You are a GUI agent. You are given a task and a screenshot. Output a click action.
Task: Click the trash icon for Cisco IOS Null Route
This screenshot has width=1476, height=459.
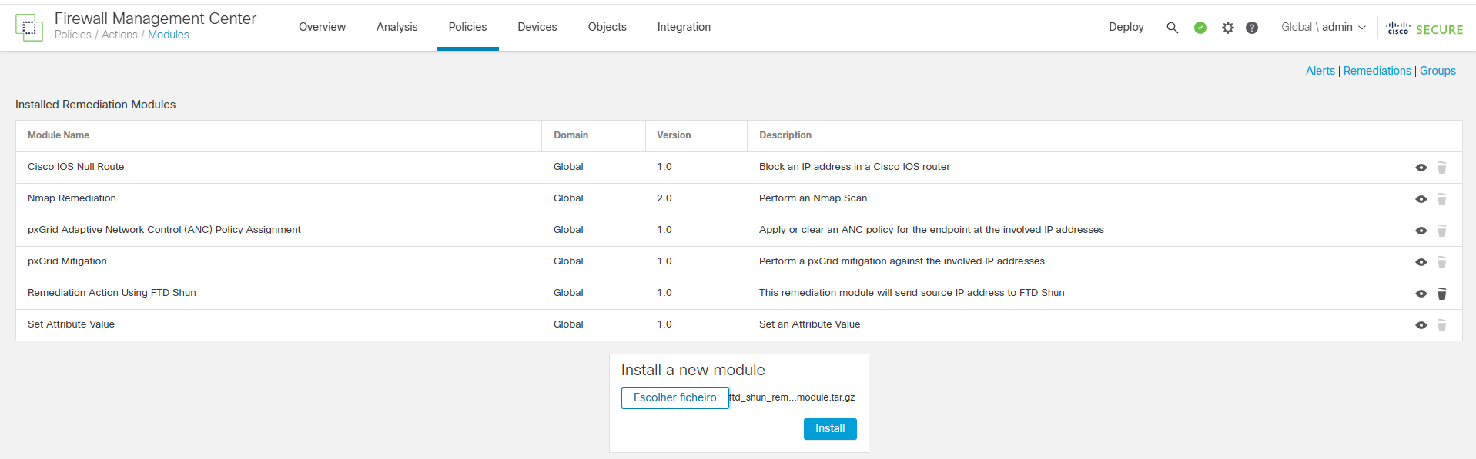click(x=1442, y=168)
